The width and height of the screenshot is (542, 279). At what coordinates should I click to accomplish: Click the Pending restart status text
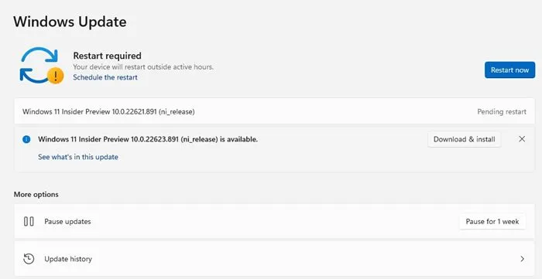(502, 112)
